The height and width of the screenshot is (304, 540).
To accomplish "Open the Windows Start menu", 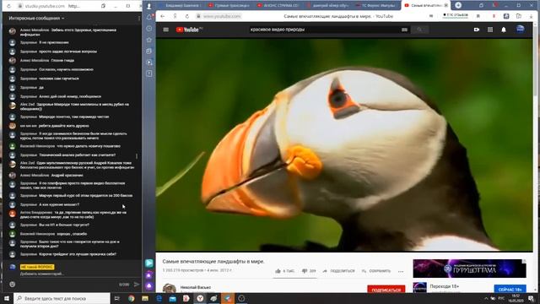I will [7, 298].
